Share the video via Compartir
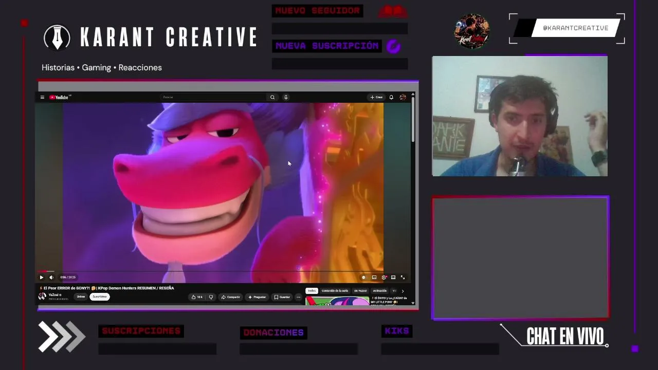This screenshot has width=658, height=370. [x=230, y=297]
